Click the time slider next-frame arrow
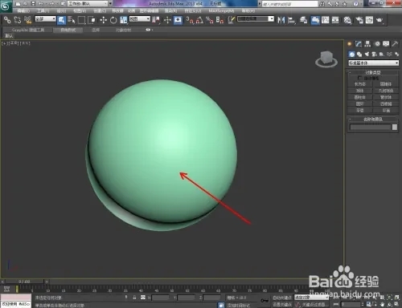This screenshot has height=308, width=402. [47, 282]
